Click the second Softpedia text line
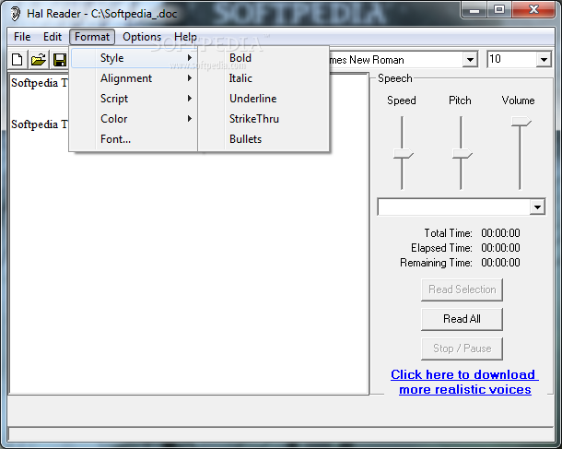The width and height of the screenshot is (562, 449). (x=39, y=124)
